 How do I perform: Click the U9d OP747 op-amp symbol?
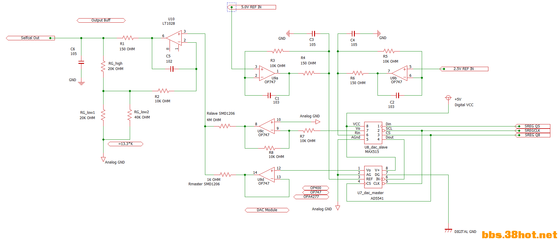(267, 175)
